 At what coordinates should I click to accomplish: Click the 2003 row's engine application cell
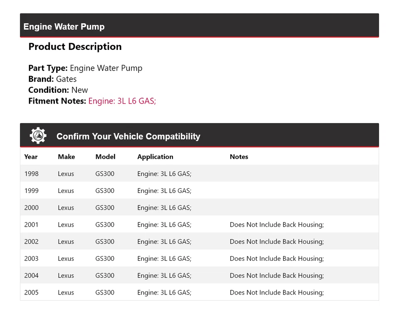click(x=164, y=259)
